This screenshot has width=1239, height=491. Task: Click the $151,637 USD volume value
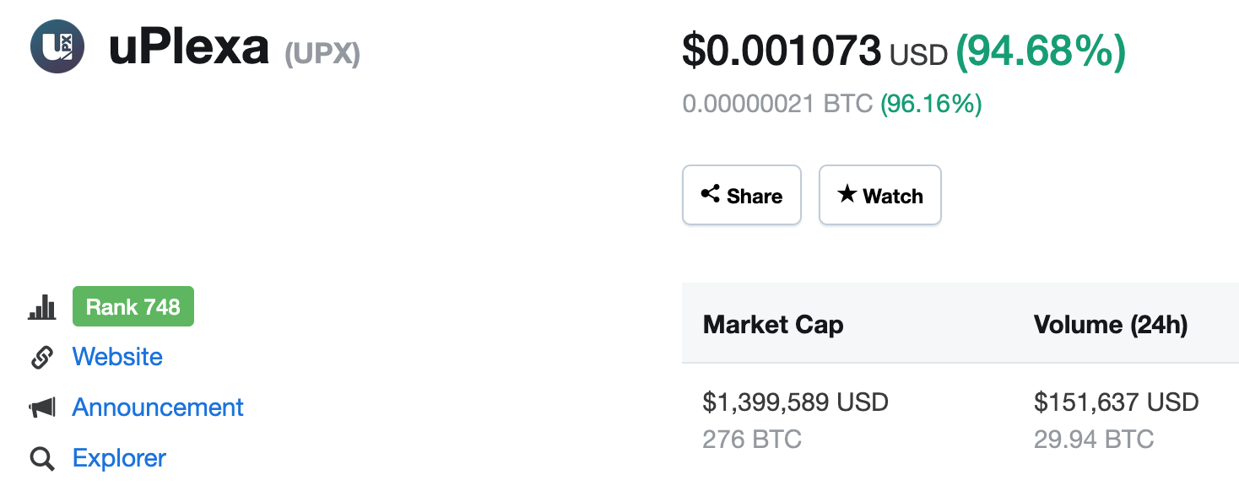click(1117, 402)
